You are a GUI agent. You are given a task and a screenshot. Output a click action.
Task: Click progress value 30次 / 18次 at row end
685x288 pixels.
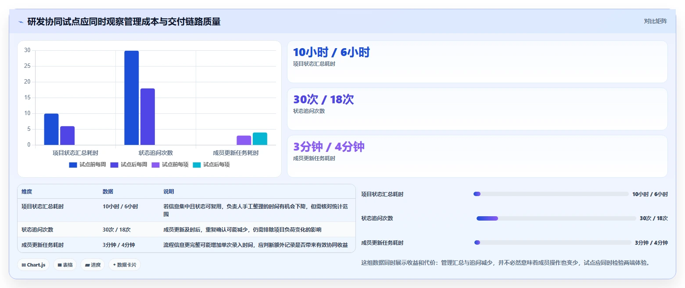click(x=654, y=218)
